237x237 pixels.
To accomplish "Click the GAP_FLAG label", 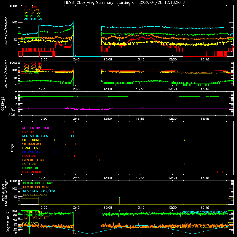I will pos(29,132).
